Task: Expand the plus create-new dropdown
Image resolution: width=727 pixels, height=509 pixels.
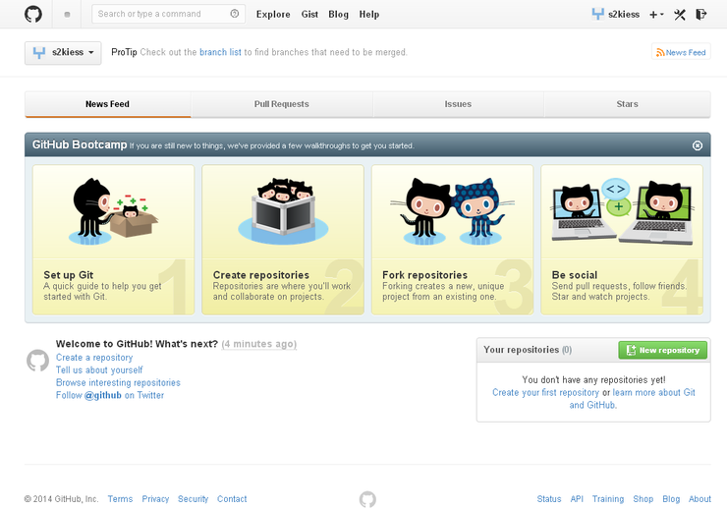Action: click(656, 15)
